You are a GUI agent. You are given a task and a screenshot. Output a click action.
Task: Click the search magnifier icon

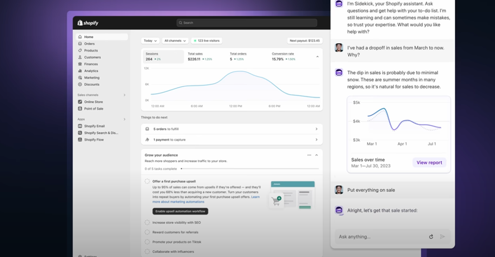(x=181, y=23)
